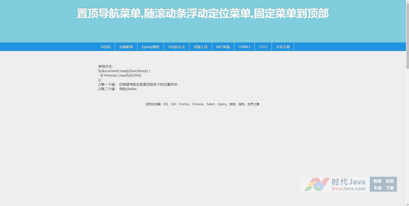
Task: Open the 资源工具 navigation entry
Action: coord(200,47)
